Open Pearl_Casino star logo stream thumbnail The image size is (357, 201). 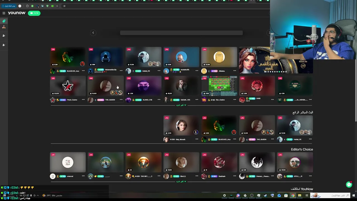68,86
